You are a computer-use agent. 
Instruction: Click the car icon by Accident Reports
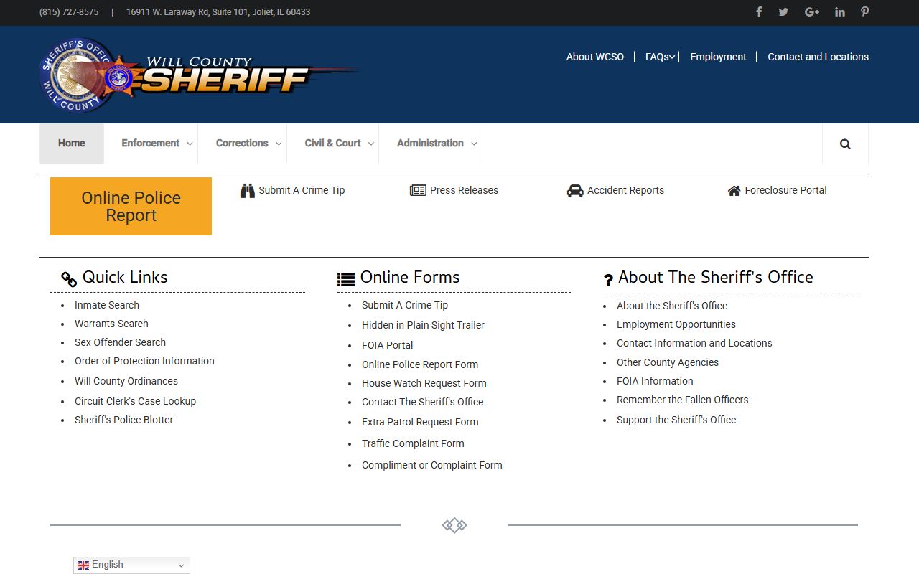575,190
